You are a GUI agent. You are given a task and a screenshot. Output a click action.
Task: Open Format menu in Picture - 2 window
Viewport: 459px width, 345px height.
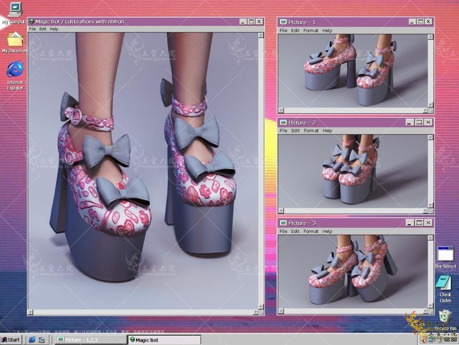[311, 130]
